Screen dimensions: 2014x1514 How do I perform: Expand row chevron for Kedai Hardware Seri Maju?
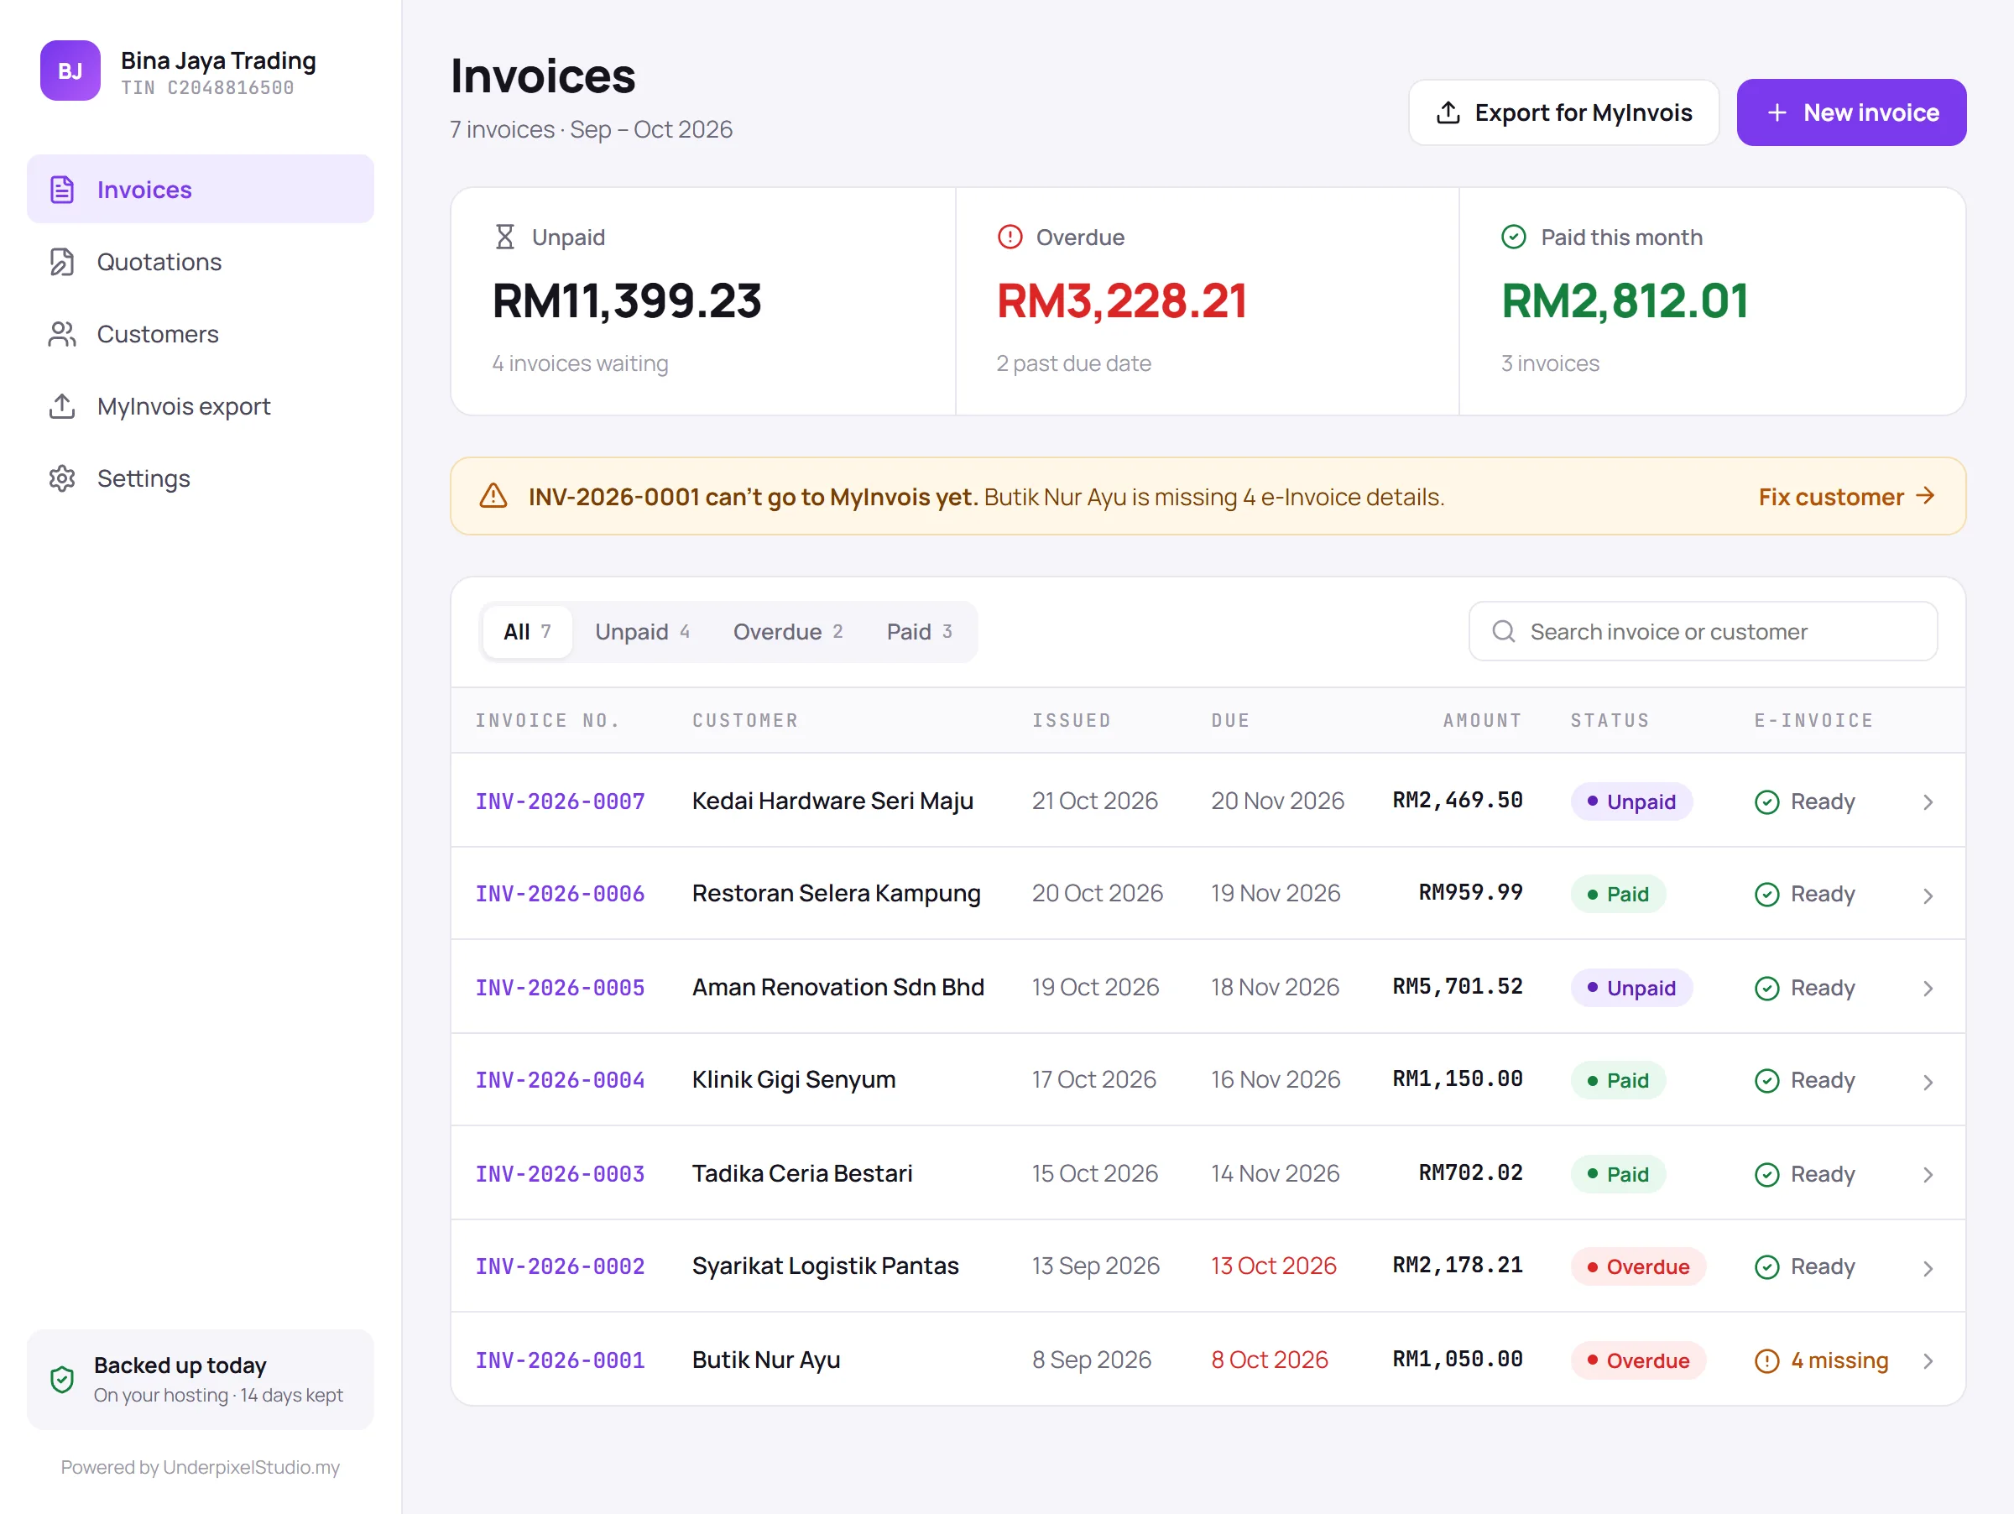pos(1928,802)
